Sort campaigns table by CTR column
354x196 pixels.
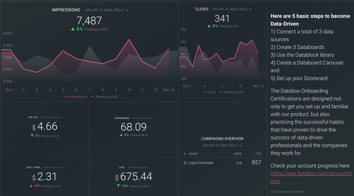[258, 154]
